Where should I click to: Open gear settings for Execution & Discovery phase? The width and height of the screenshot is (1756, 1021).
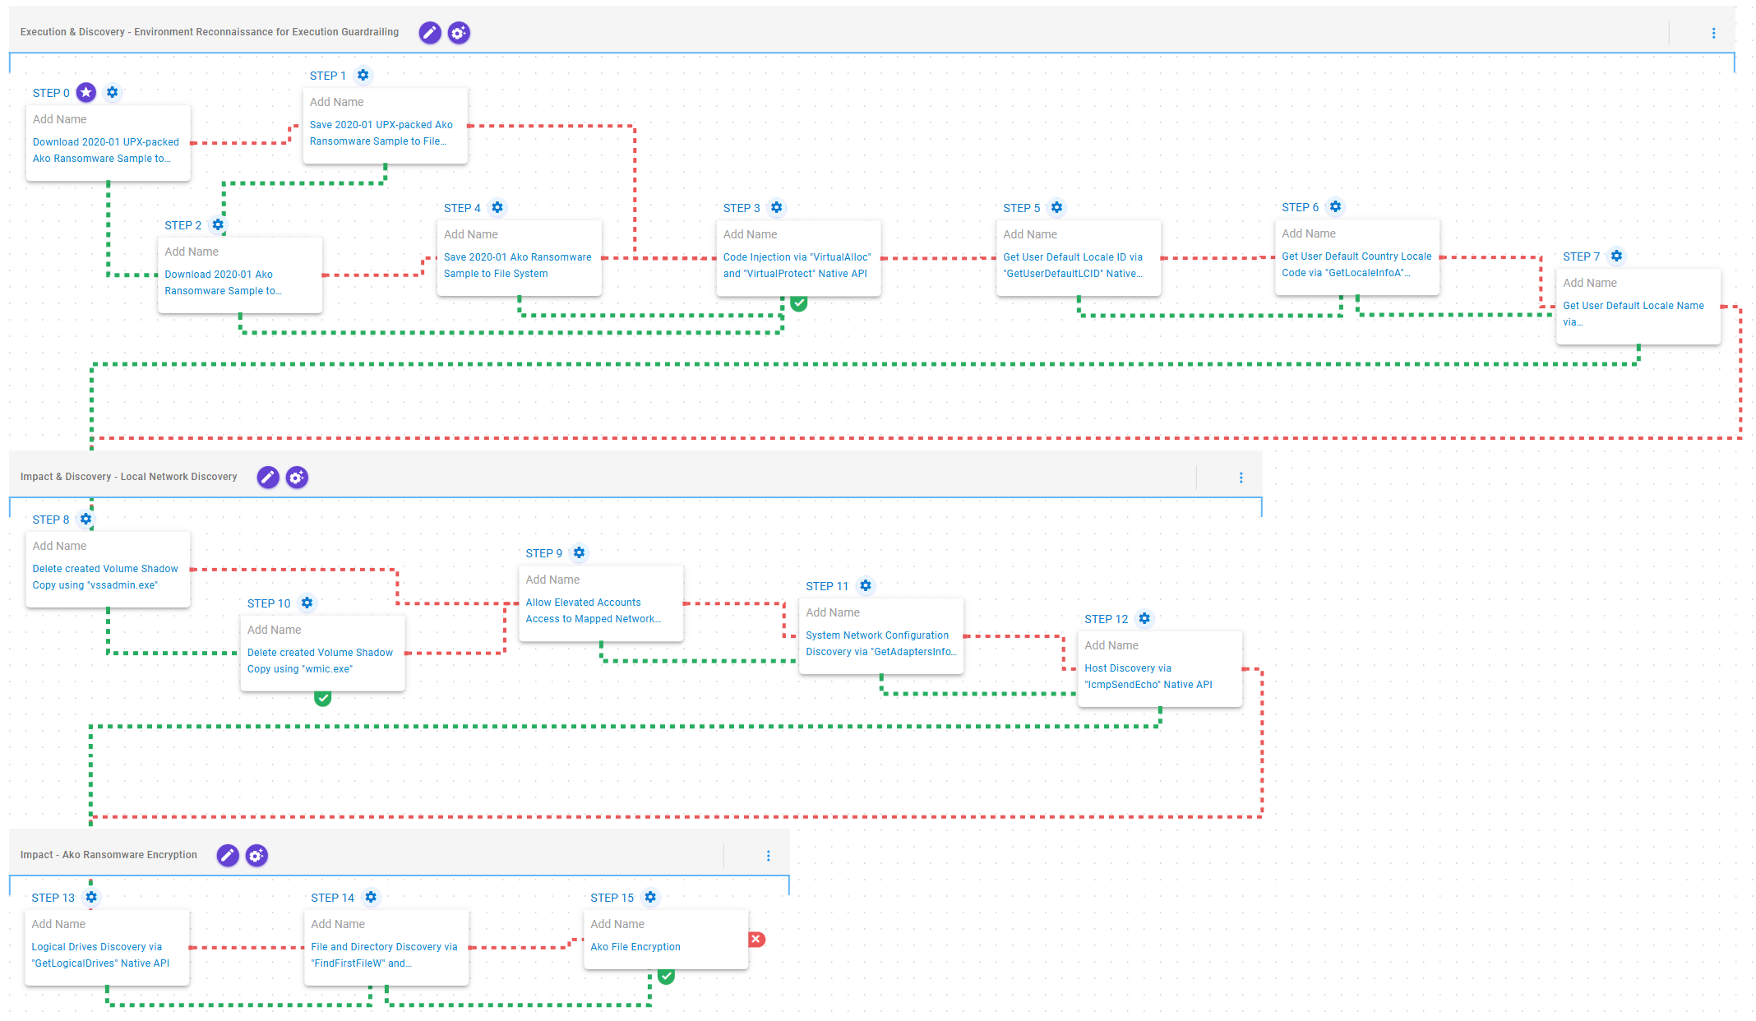click(x=459, y=33)
